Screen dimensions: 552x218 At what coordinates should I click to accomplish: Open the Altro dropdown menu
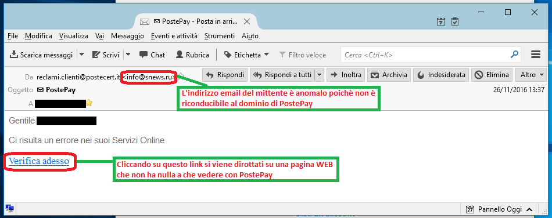point(532,74)
